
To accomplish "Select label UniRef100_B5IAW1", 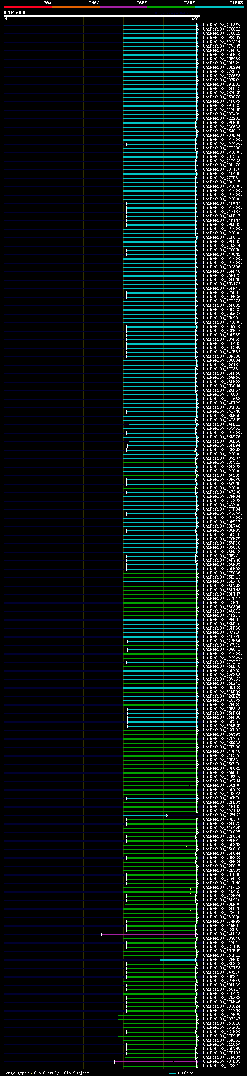I will pos(222,1028).
